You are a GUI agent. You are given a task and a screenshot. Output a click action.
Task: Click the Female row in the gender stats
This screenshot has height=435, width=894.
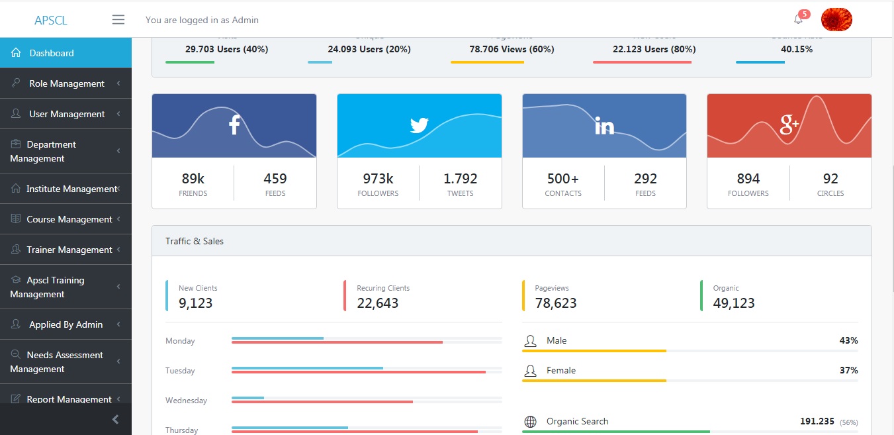[x=559, y=370]
